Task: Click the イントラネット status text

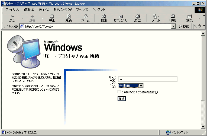Action: tap(179, 132)
